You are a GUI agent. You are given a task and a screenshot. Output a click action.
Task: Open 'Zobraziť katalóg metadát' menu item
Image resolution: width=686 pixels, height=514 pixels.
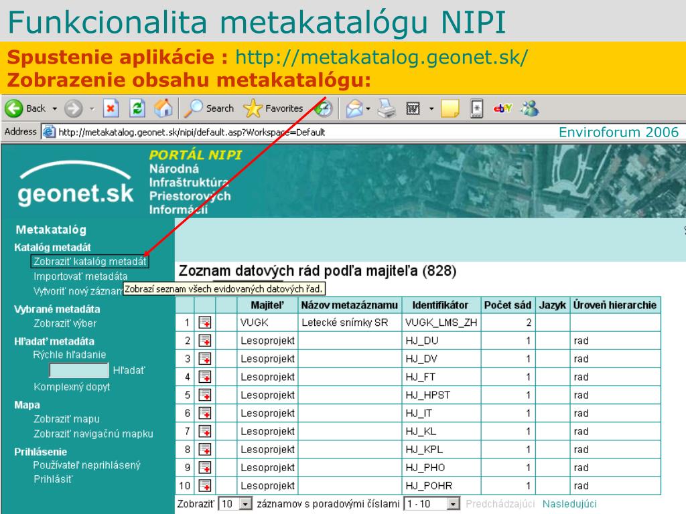[90, 262]
